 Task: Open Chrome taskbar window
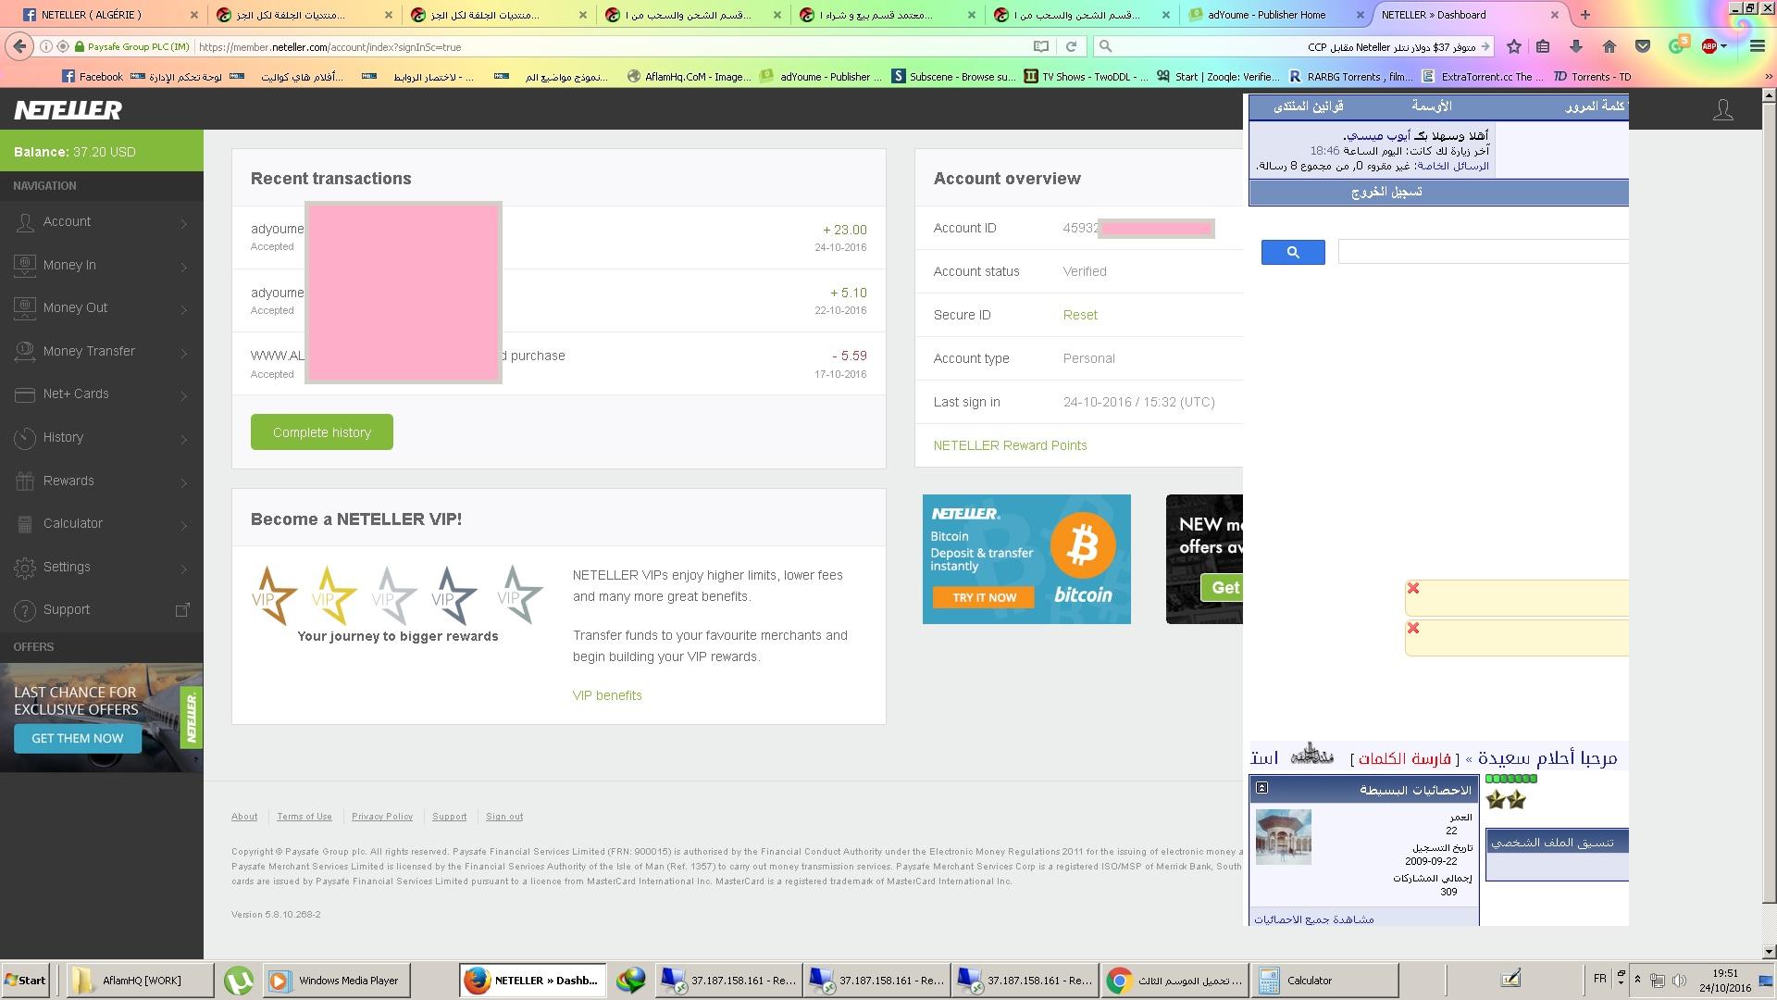pyautogui.click(x=1175, y=981)
